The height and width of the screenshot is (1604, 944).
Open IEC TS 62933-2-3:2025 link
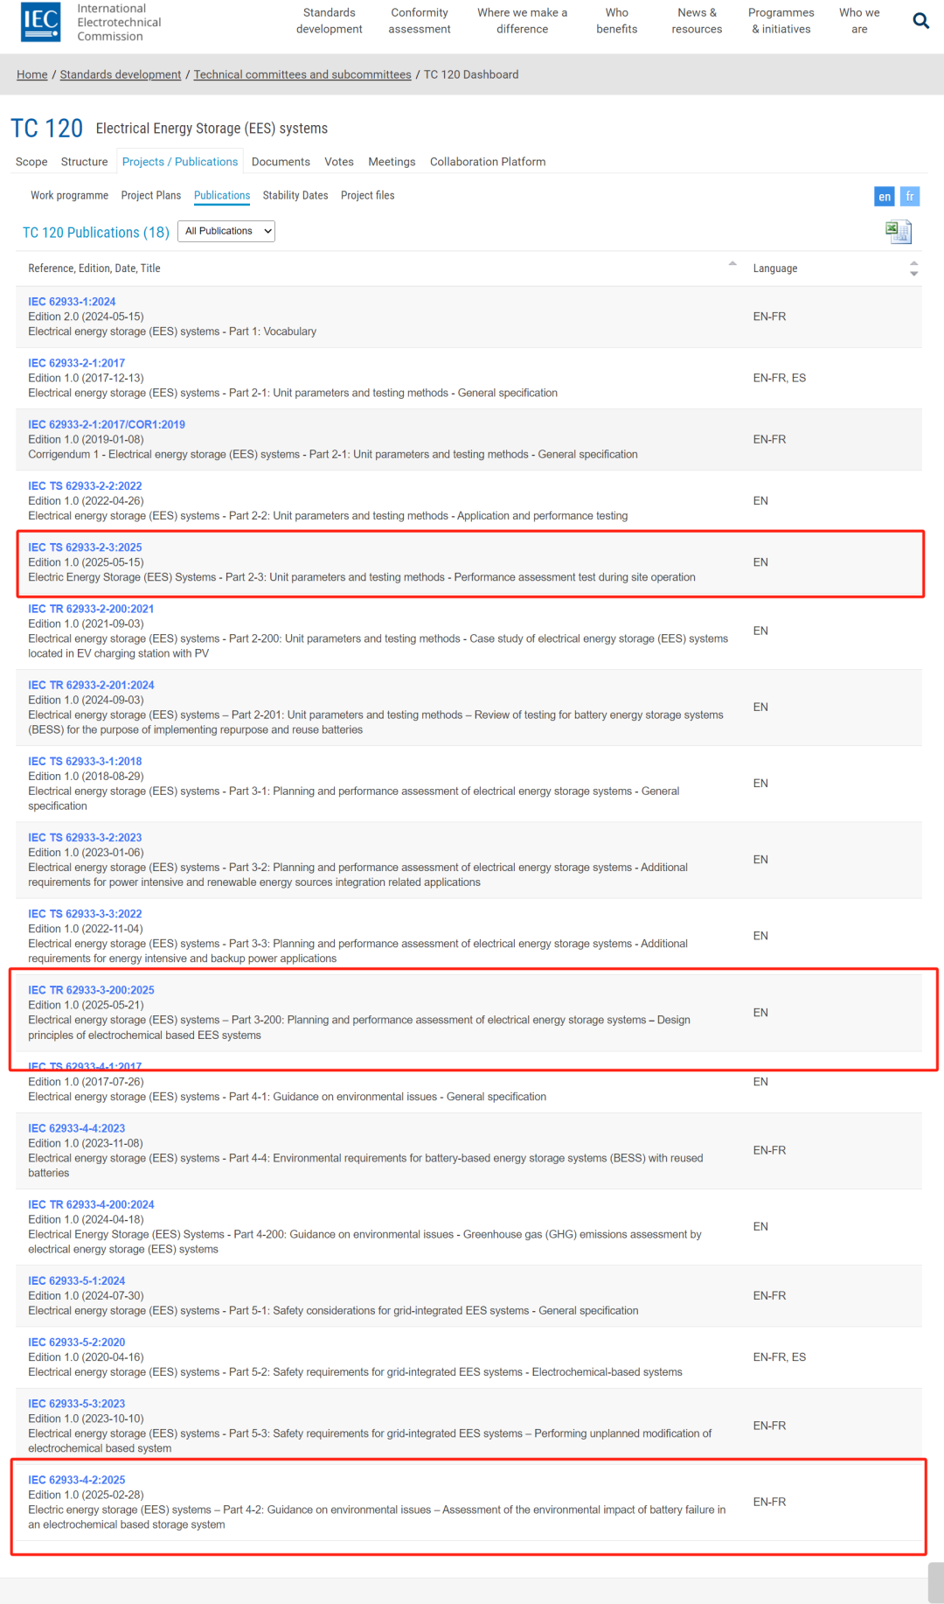85,547
